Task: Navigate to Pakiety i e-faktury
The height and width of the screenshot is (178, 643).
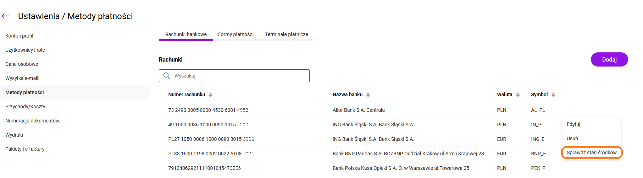Action: 25,149
